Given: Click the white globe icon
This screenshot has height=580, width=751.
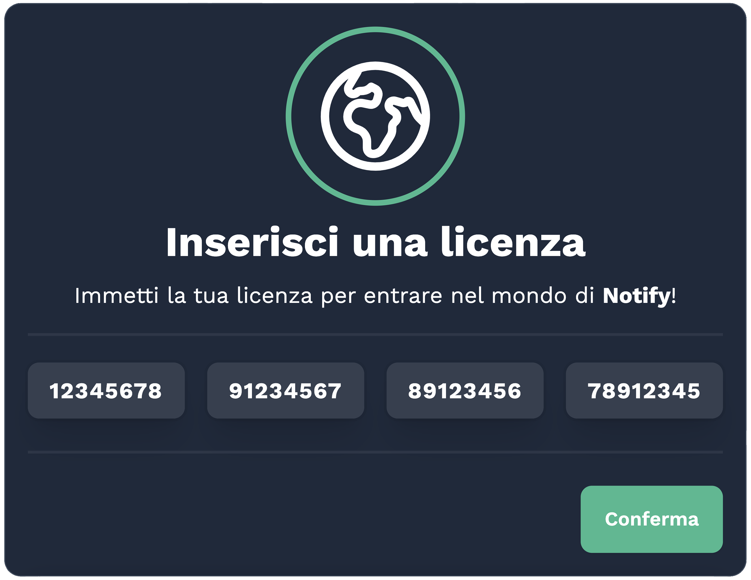Looking at the screenshot, I should (x=375, y=116).
